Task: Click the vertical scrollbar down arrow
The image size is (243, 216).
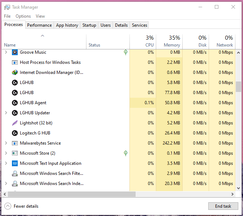Action: [239, 188]
